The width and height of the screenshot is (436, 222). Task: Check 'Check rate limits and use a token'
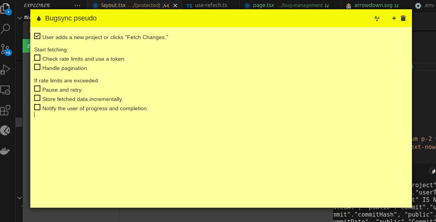click(37, 58)
